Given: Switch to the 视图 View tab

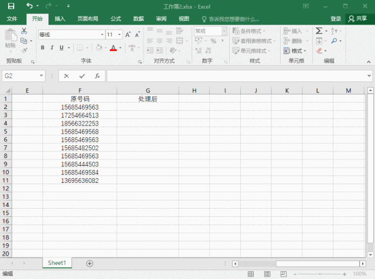Looking at the screenshot, I should pos(183,19).
